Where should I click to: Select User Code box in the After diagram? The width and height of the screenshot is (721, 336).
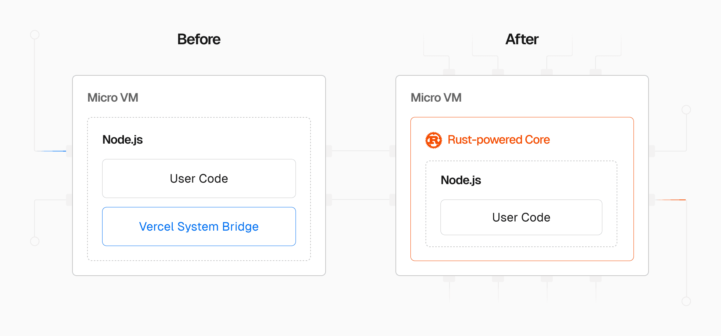click(x=521, y=217)
